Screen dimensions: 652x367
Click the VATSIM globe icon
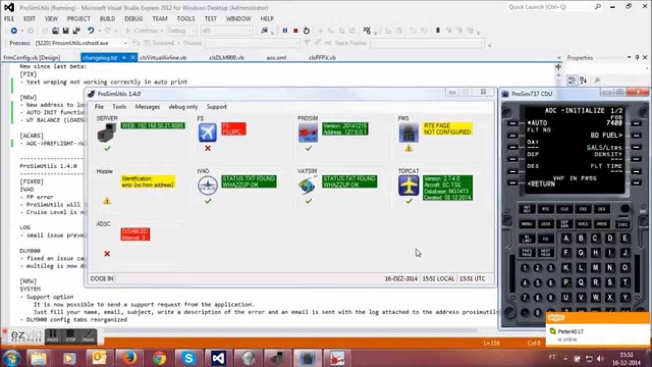[x=308, y=186]
